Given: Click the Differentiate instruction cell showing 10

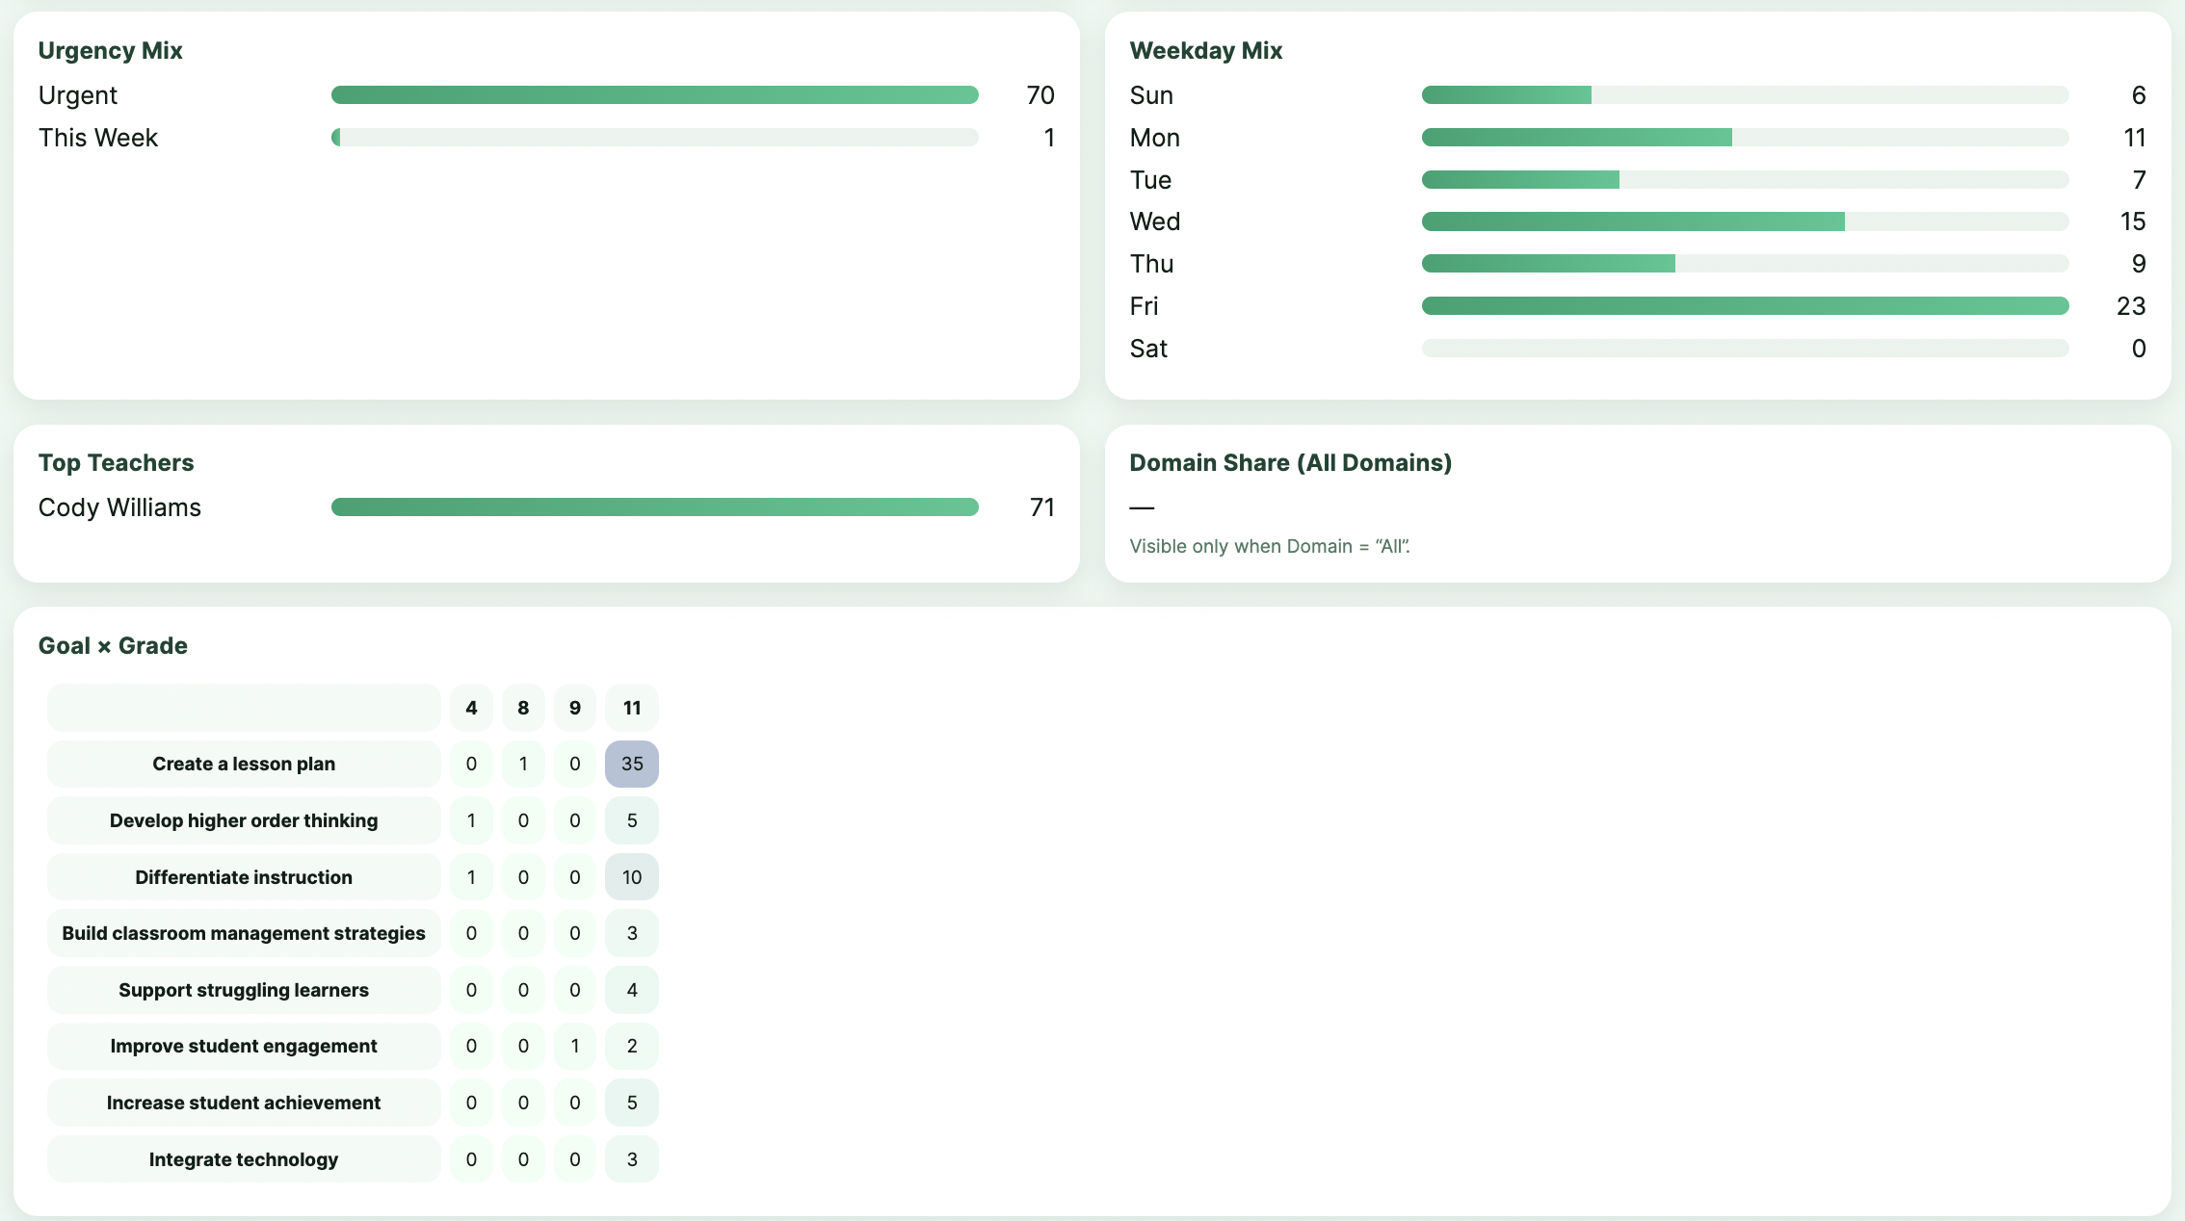Looking at the screenshot, I should 631,877.
